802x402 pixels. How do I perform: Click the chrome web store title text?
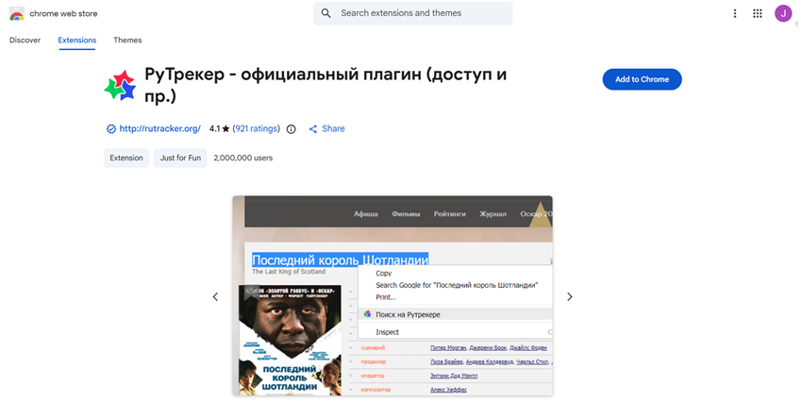[63, 14]
